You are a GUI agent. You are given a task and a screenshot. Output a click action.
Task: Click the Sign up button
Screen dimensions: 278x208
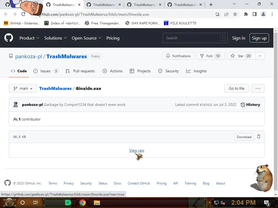tap(259, 38)
